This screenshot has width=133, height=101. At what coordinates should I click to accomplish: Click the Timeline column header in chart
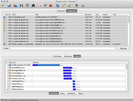[x=79, y=62]
